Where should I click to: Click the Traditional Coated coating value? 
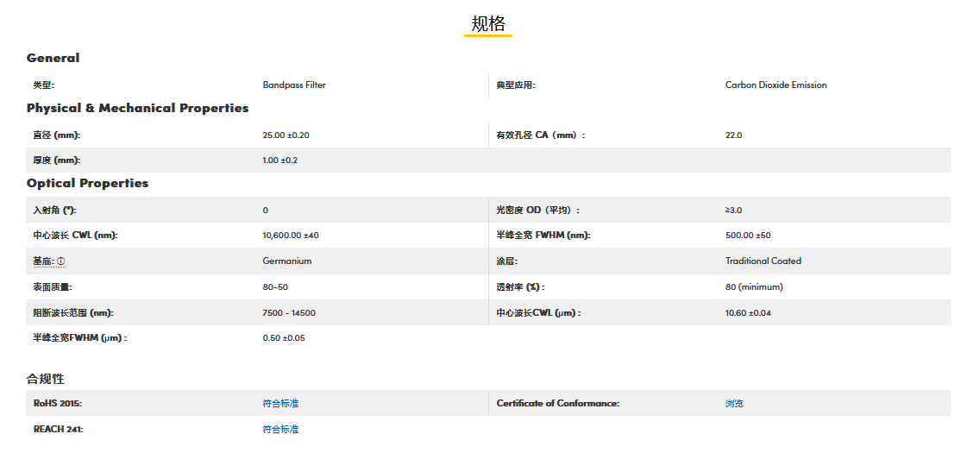pyautogui.click(x=763, y=261)
